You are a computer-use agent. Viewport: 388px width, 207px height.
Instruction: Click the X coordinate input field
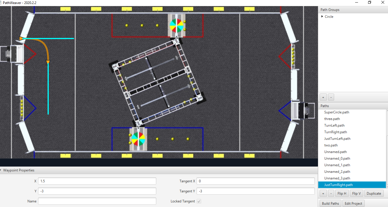click(97, 181)
